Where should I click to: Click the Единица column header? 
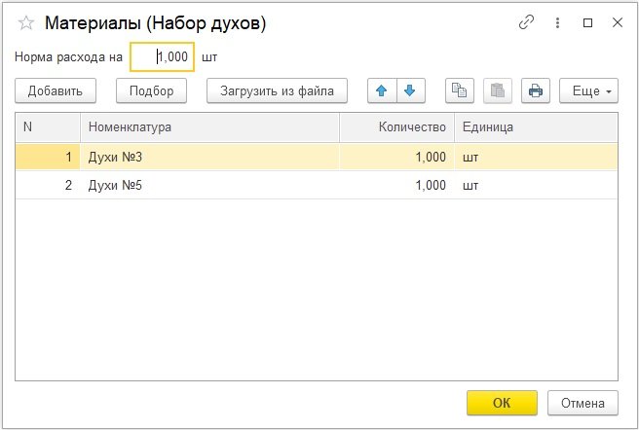pos(535,127)
